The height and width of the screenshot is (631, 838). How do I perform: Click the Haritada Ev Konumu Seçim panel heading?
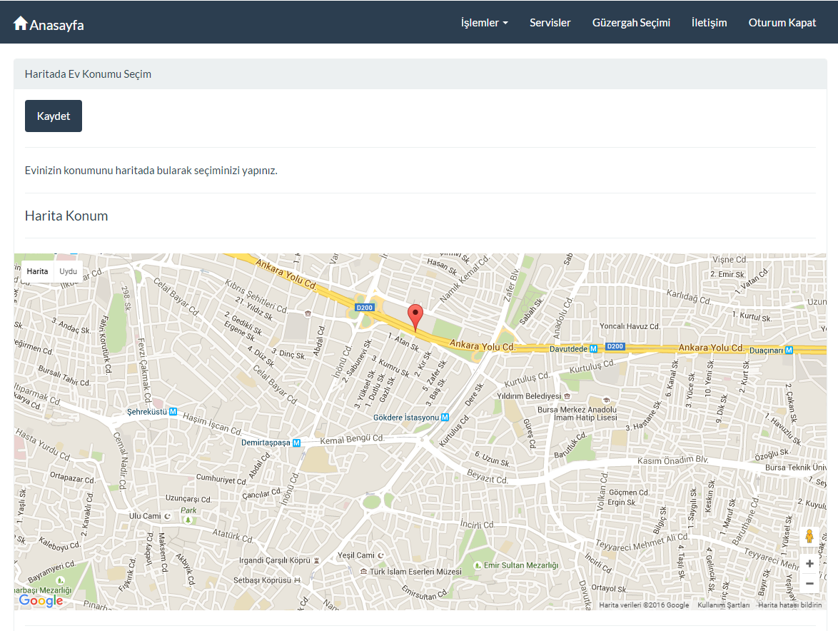pos(89,74)
